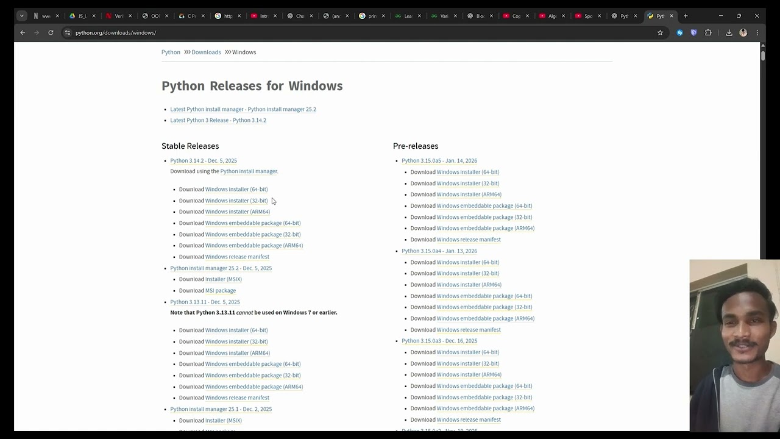This screenshot has width=780, height=439.
Task: Click the page vertical scrollbar thumb
Action: coord(763,55)
